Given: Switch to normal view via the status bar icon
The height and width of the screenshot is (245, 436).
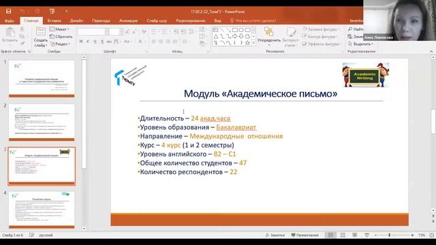Looking at the screenshot, I should click(x=330, y=235).
